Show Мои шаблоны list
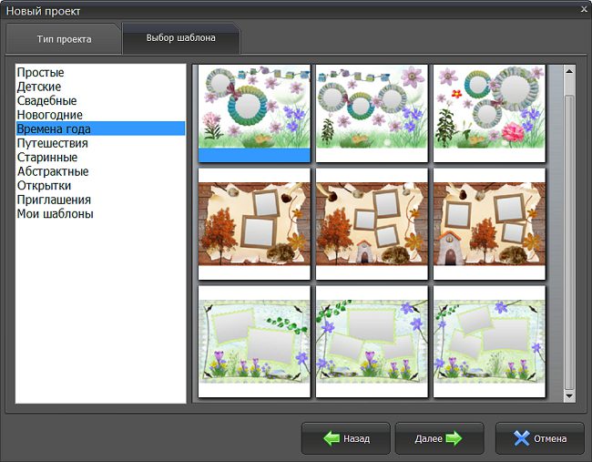 click(100, 214)
